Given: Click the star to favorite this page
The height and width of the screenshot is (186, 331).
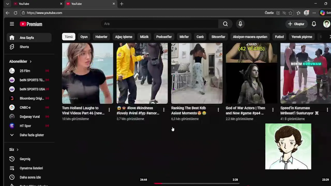Looking at the screenshot, I should (290, 13).
